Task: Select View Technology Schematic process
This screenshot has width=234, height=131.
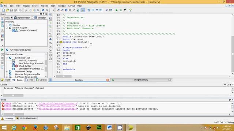Action: [31, 63]
